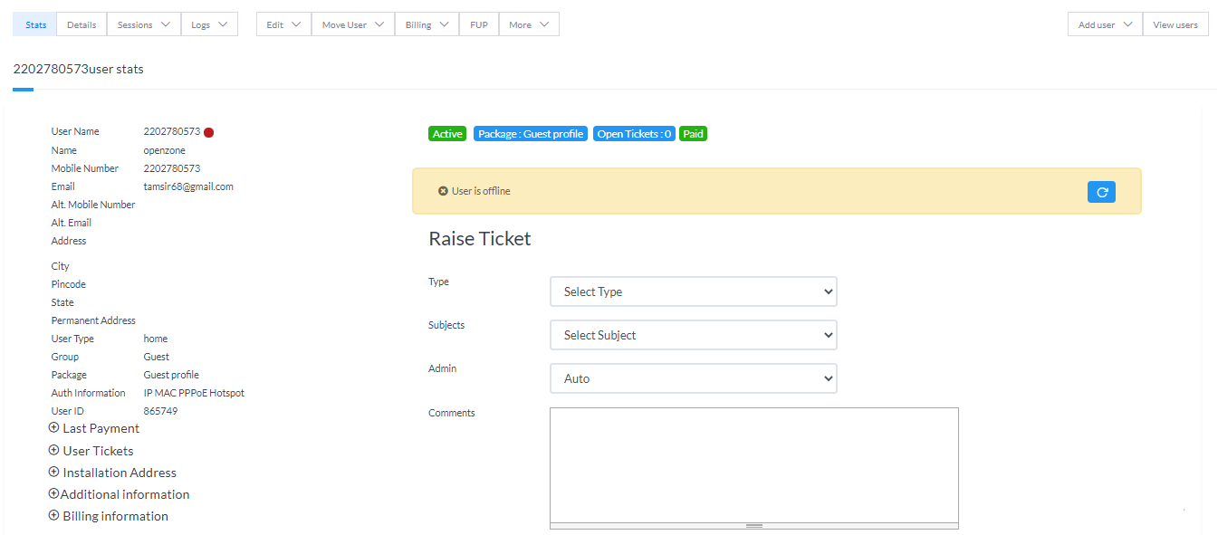Open the More dropdown menu

point(528,24)
